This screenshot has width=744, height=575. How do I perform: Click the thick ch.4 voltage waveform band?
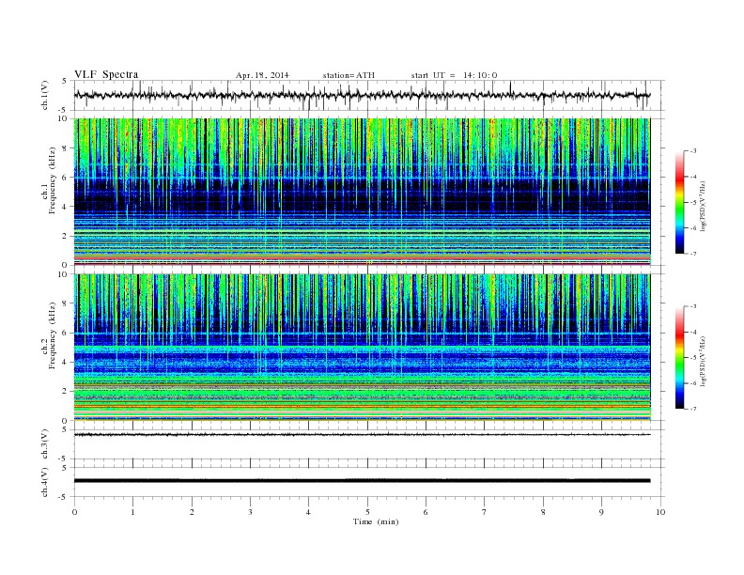pos(362,481)
